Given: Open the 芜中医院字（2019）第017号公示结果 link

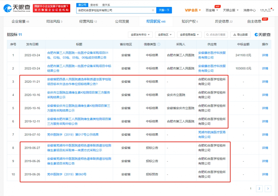Looking at the screenshot, I should (x=73, y=135).
